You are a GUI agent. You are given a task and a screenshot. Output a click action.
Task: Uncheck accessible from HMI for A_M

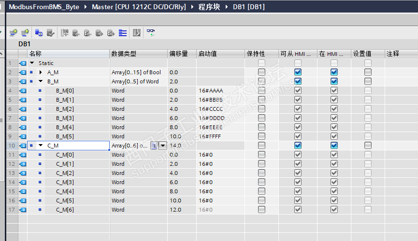pos(298,72)
